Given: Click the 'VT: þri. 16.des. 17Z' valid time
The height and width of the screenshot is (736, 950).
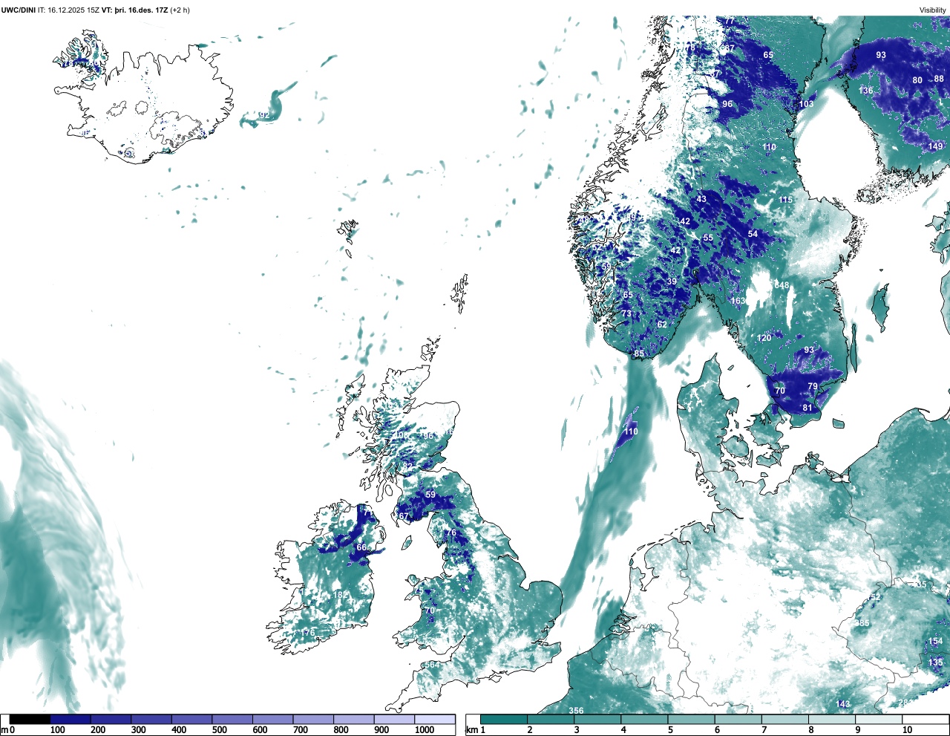Looking at the screenshot, I should [134, 10].
